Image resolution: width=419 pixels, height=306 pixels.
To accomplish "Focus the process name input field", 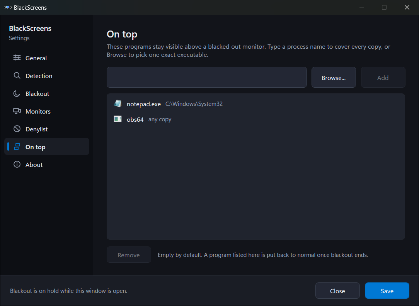I will pyautogui.click(x=206, y=77).
